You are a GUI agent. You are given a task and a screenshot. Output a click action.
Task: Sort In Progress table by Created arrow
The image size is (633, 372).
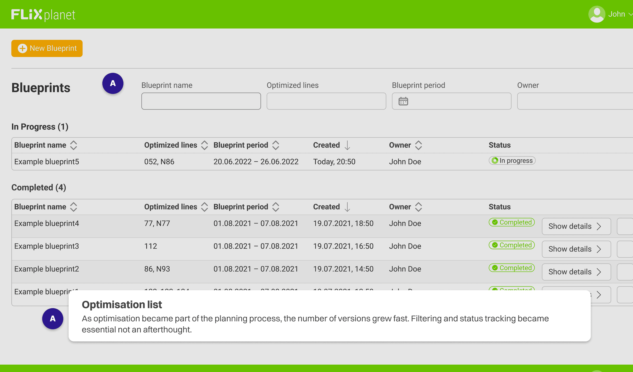pyautogui.click(x=347, y=145)
